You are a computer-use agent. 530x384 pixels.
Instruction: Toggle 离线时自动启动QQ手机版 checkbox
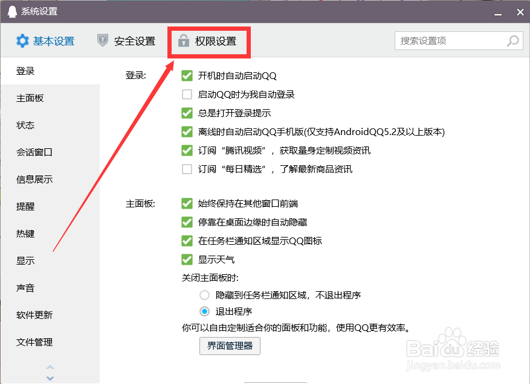[187, 131]
